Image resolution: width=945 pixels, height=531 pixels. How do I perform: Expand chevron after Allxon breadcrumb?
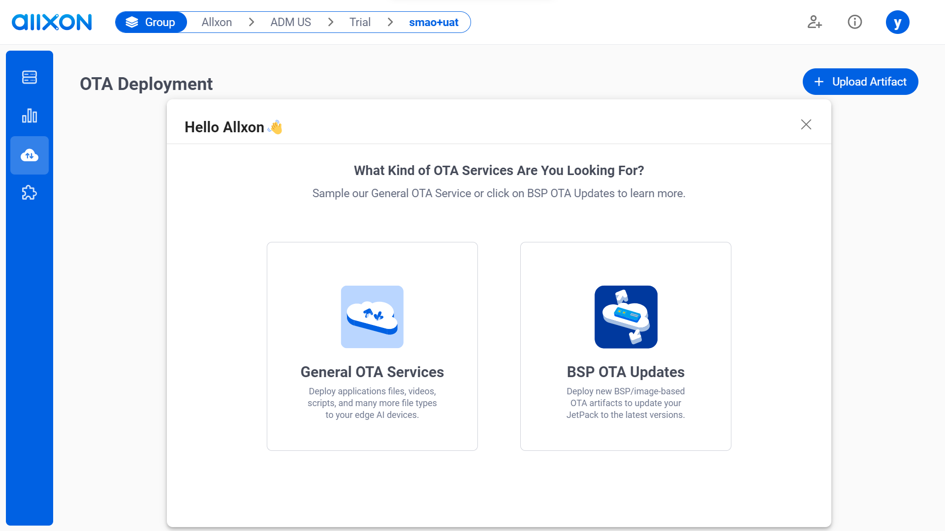click(252, 22)
